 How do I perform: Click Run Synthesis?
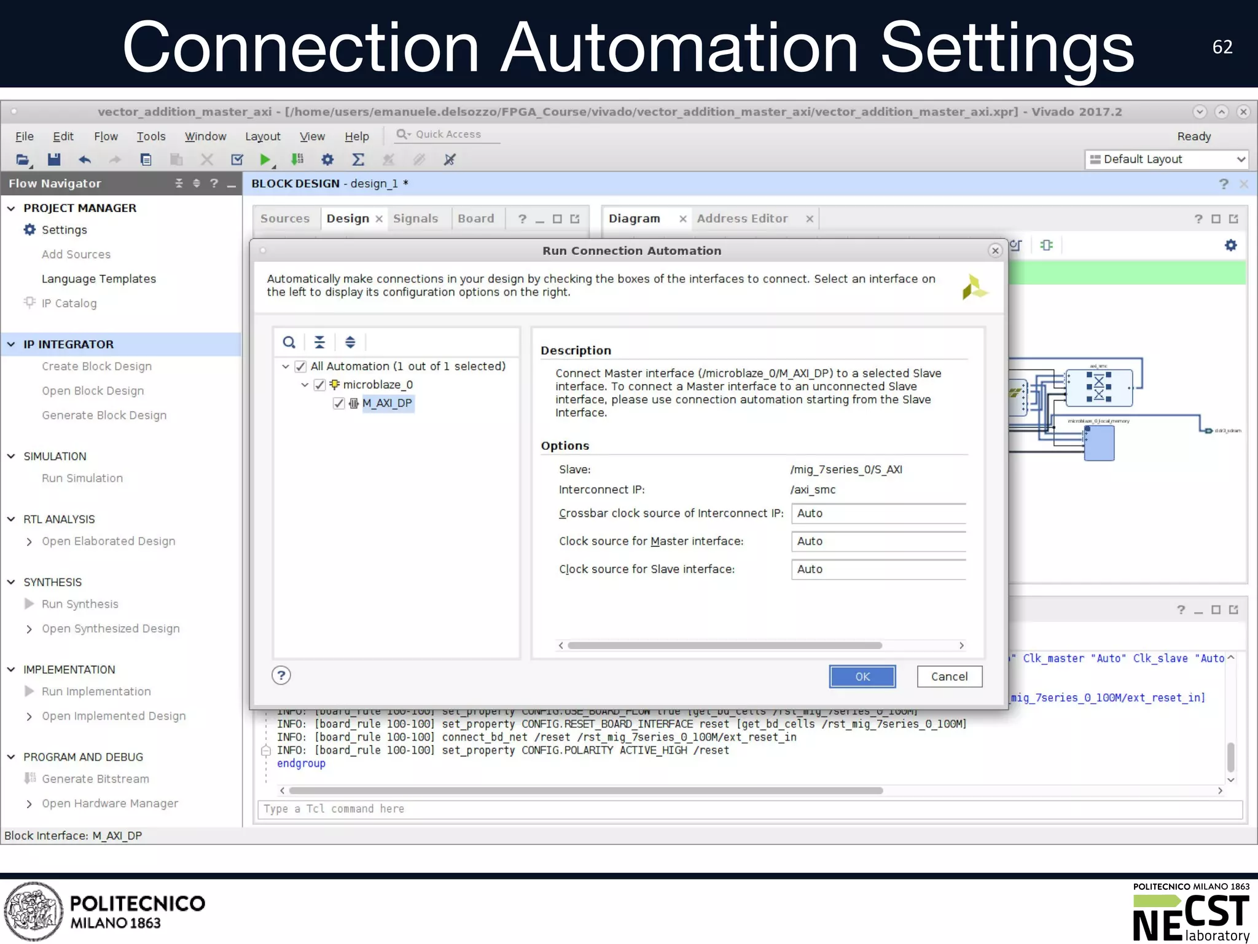tap(80, 604)
